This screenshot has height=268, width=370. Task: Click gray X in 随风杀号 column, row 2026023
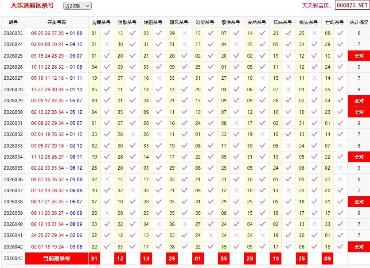pos(185,33)
